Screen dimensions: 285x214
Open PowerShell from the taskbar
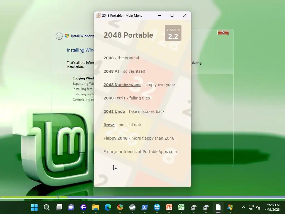coord(145,207)
